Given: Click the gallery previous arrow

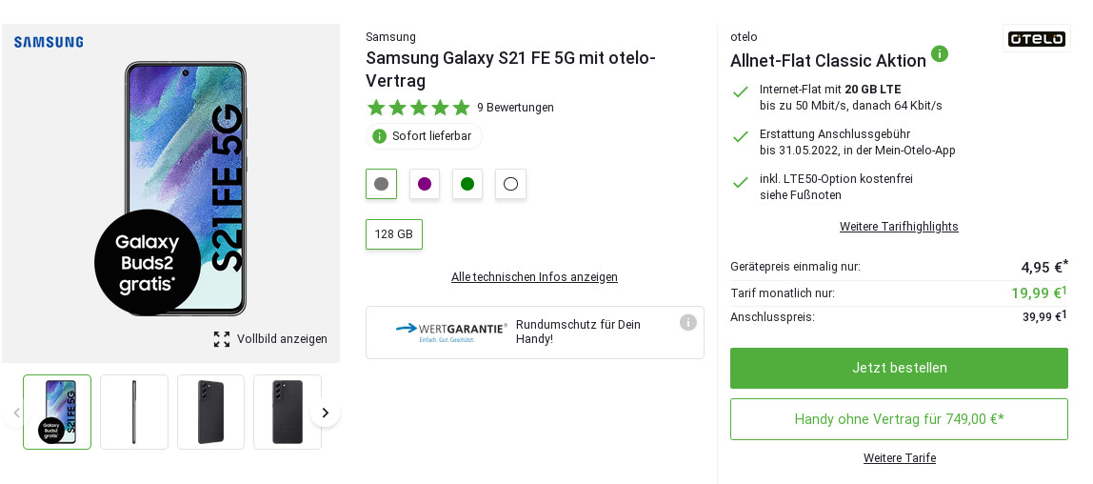Looking at the screenshot, I should (x=15, y=413).
